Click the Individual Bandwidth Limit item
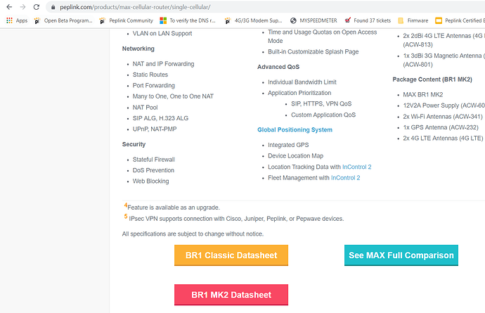Screen dimensions: 485x313 (x=302, y=82)
